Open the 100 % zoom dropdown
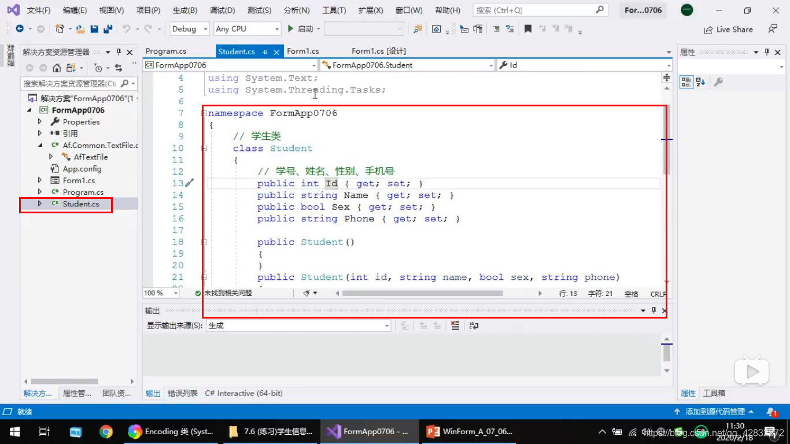790x444 pixels. pyautogui.click(x=160, y=293)
